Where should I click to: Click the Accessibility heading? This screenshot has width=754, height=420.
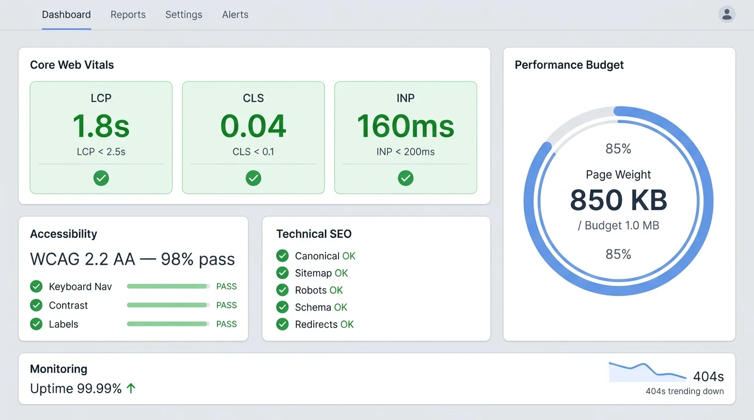[x=64, y=234]
